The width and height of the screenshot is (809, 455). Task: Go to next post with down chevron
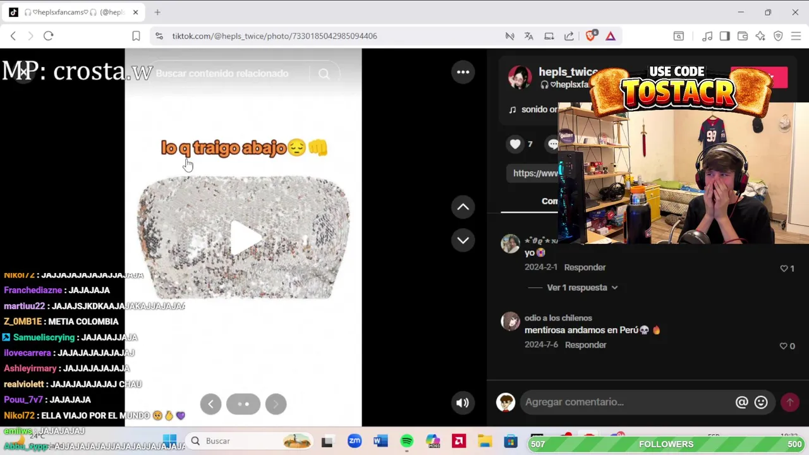(x=463, y=240)
